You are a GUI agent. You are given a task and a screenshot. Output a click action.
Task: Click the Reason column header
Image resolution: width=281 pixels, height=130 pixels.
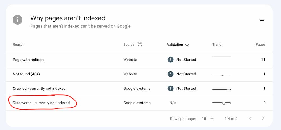click(19, 44)
